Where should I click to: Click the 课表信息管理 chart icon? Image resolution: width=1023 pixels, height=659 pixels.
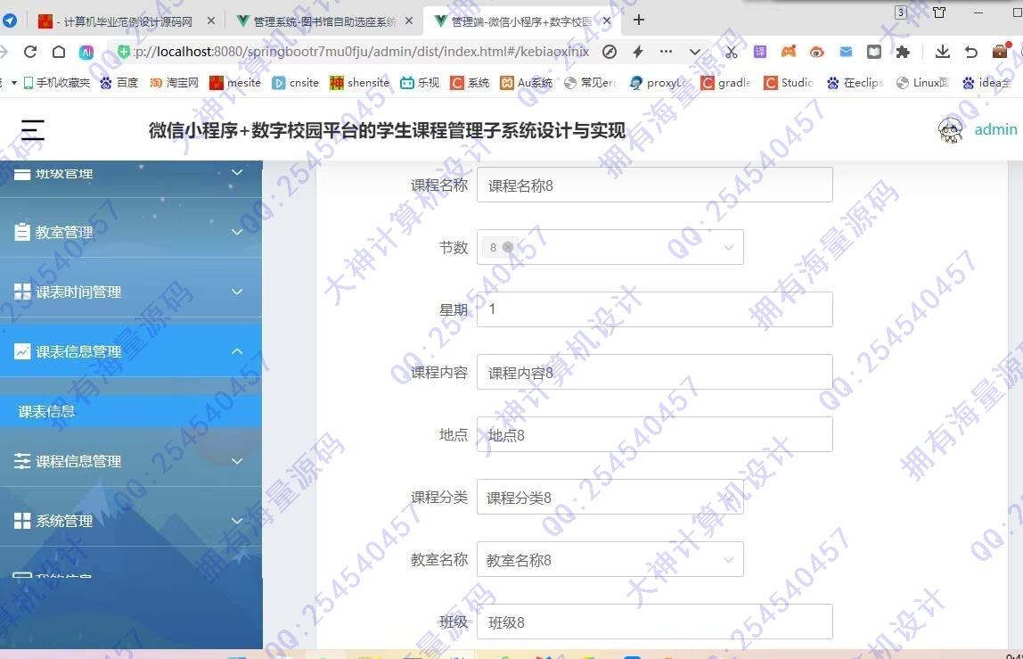click(x=22, y=351)
